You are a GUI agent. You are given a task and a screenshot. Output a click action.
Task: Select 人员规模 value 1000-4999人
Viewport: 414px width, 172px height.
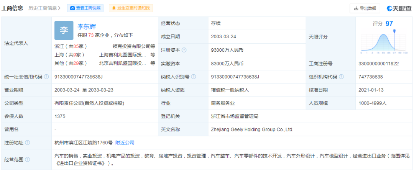click(x=373, y=103)
